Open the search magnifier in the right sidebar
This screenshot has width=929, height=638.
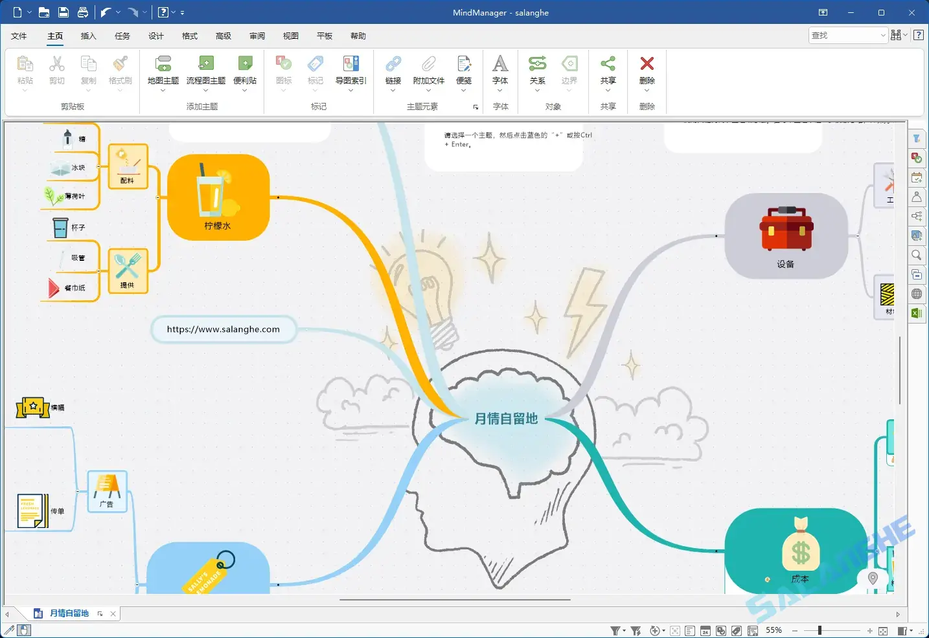click(917, 255)
